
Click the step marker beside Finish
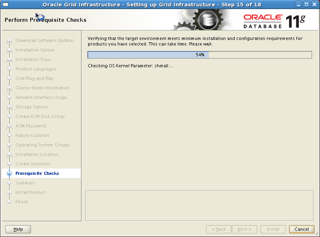[x=9, y=202]
